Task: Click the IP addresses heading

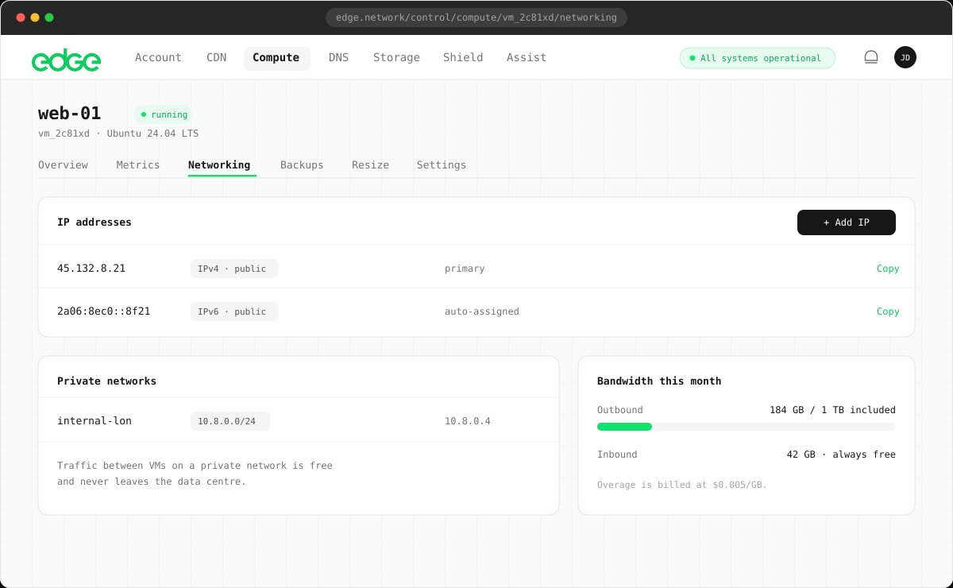Action: (x=95, y=222)
